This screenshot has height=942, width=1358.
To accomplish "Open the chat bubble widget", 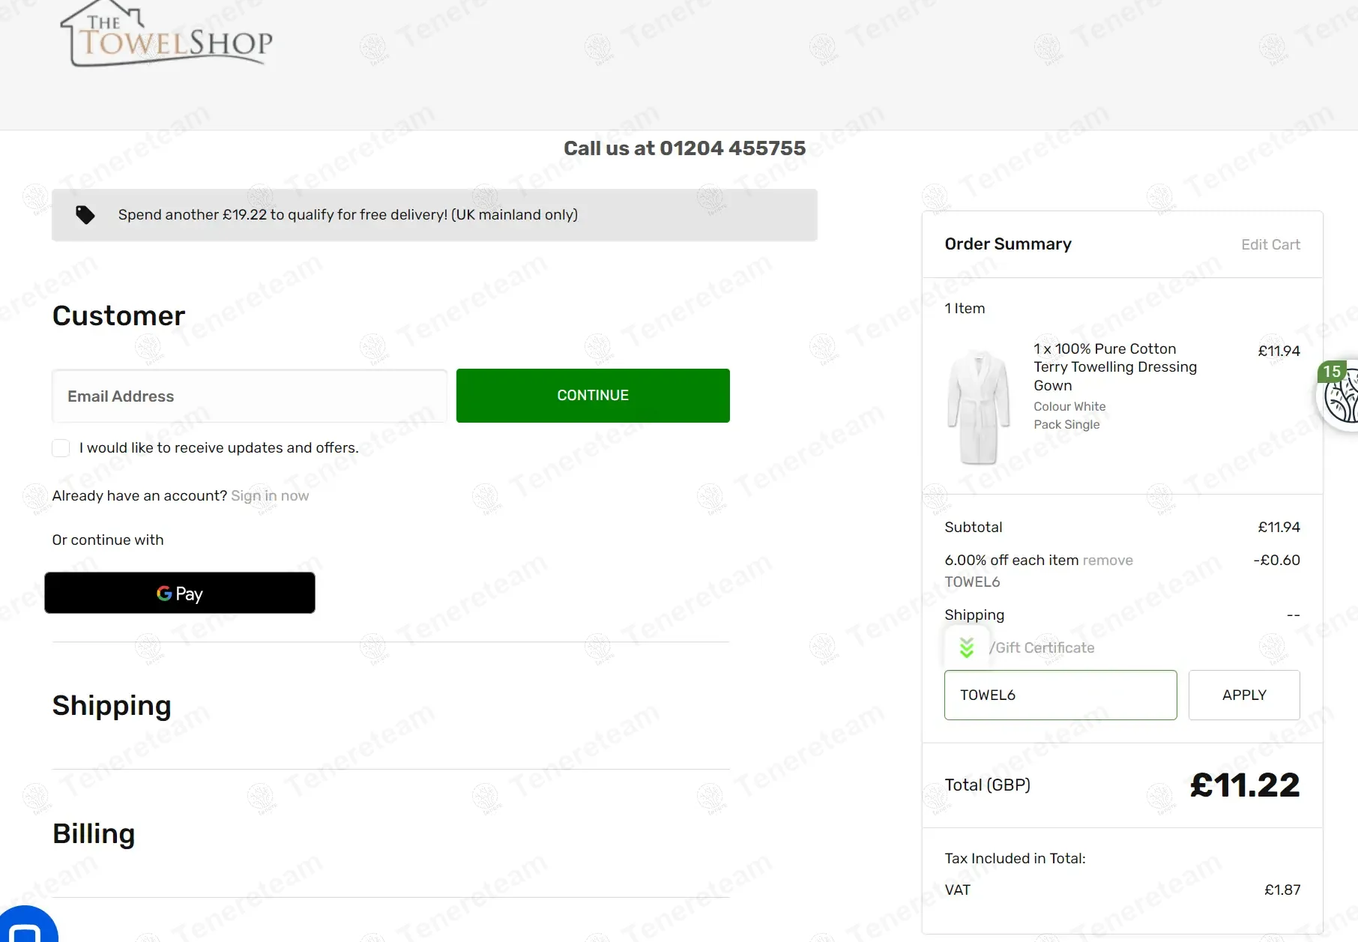I will click(28, 926).
